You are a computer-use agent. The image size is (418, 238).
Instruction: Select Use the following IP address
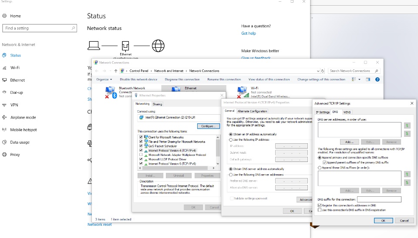point(231,139)
